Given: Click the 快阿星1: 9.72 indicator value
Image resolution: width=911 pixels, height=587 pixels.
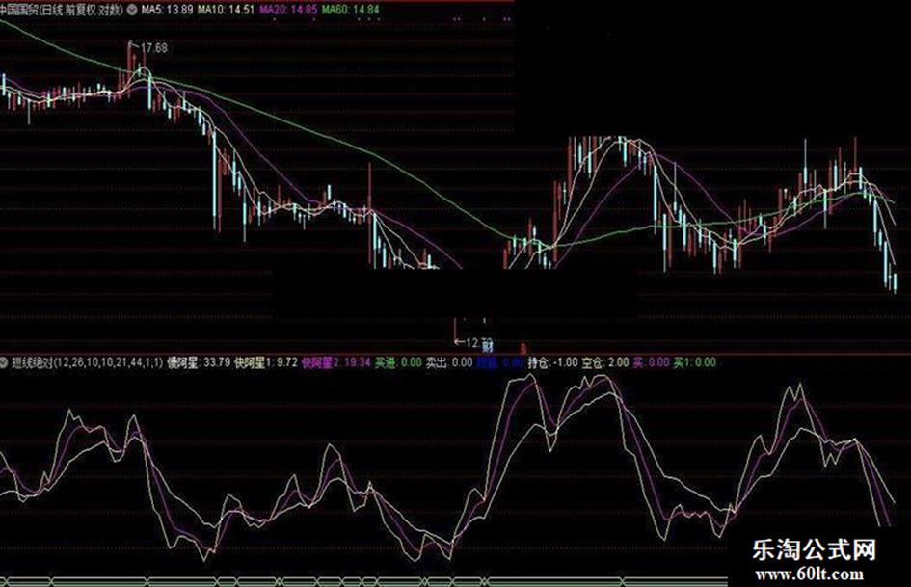Looking at the screenshot, I should click(x=266, y=363).
